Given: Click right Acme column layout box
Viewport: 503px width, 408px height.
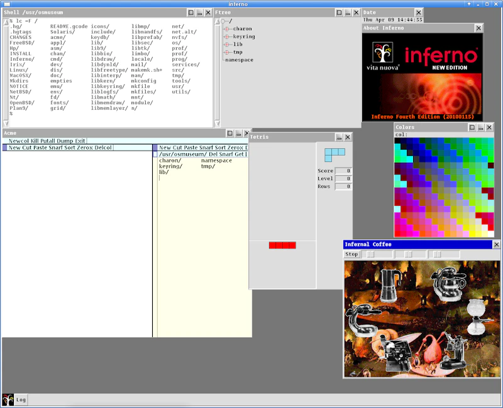Looking at the screenshot, I should (155, 148).
